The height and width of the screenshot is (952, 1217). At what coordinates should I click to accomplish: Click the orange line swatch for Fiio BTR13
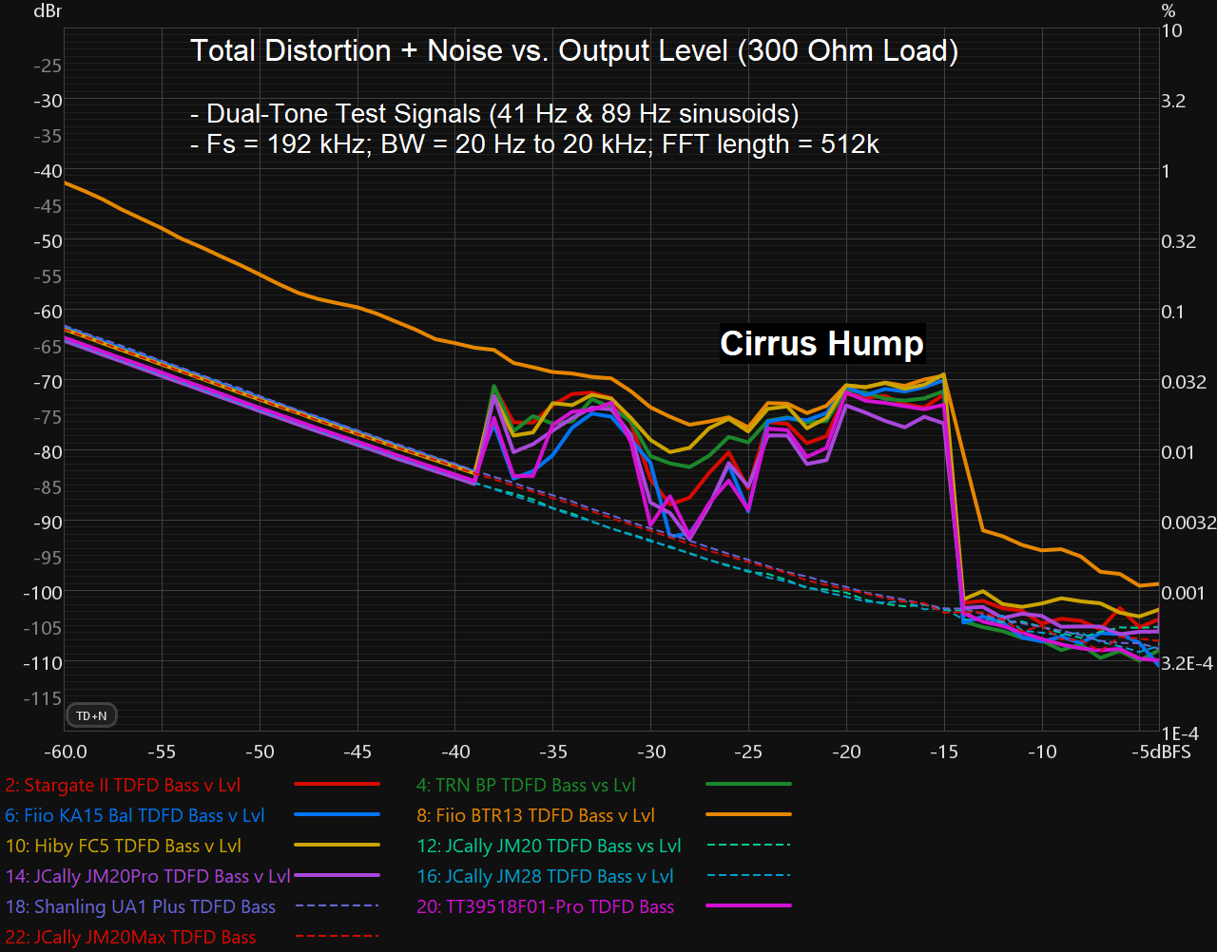[x=749, y=814]
